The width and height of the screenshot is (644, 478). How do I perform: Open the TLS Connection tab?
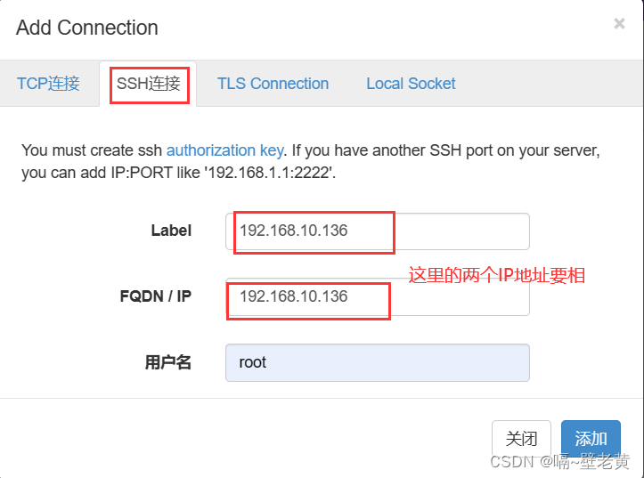[x=273, y=84]
